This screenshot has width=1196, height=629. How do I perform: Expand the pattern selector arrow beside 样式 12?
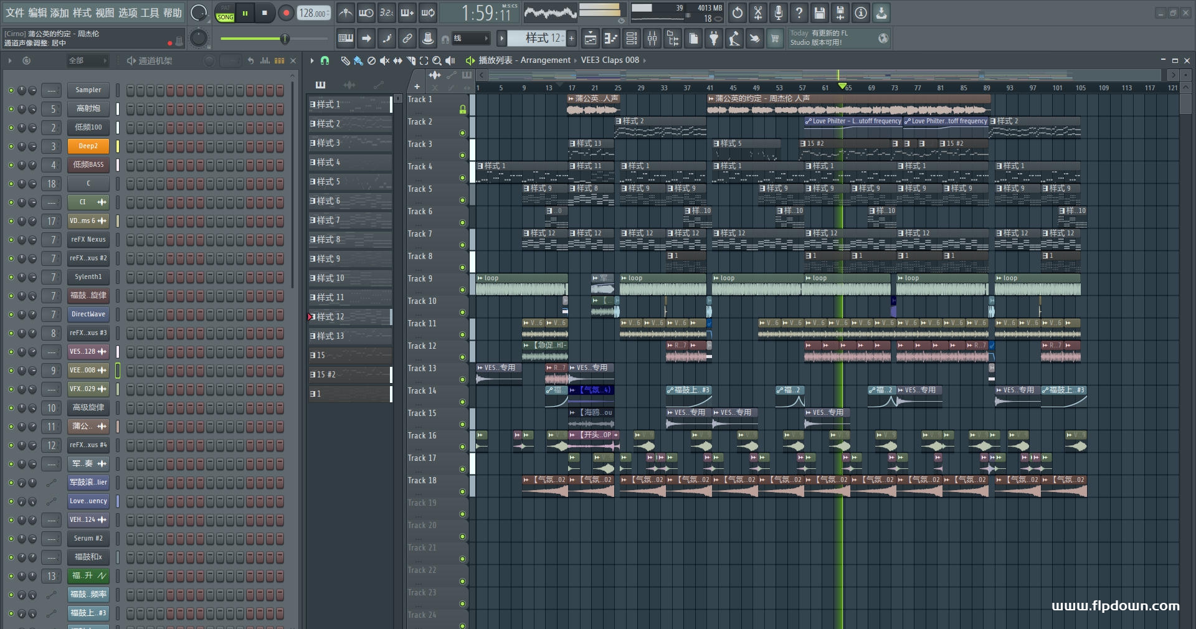coord(501,39)
